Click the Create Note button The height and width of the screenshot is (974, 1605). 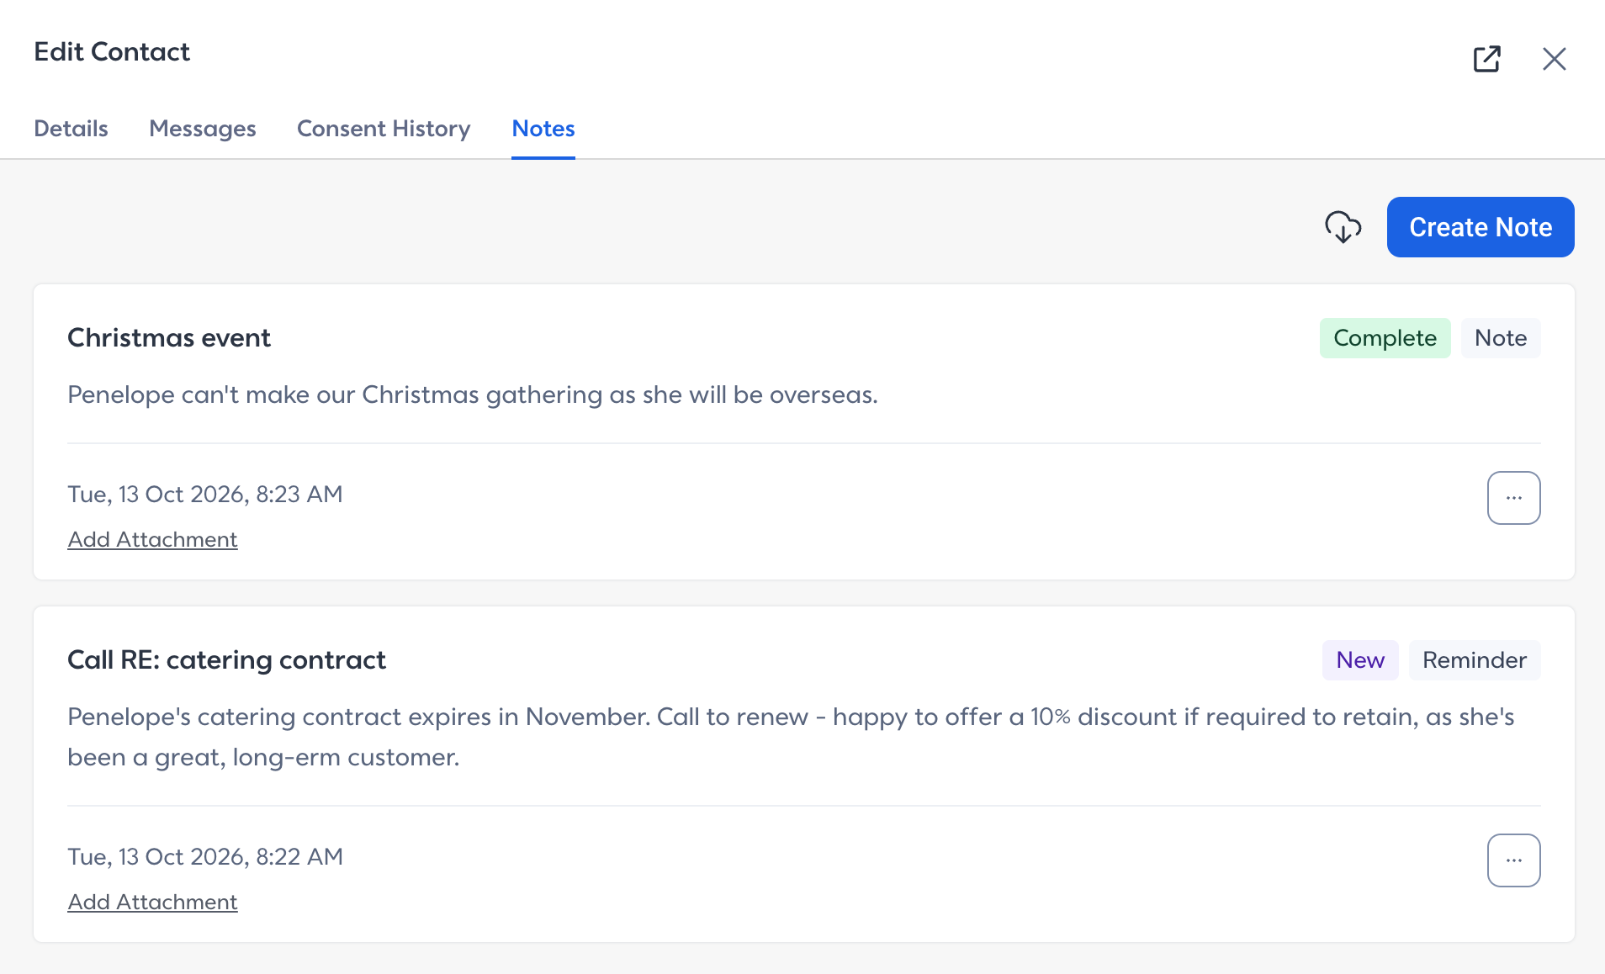click(1481, 227)
